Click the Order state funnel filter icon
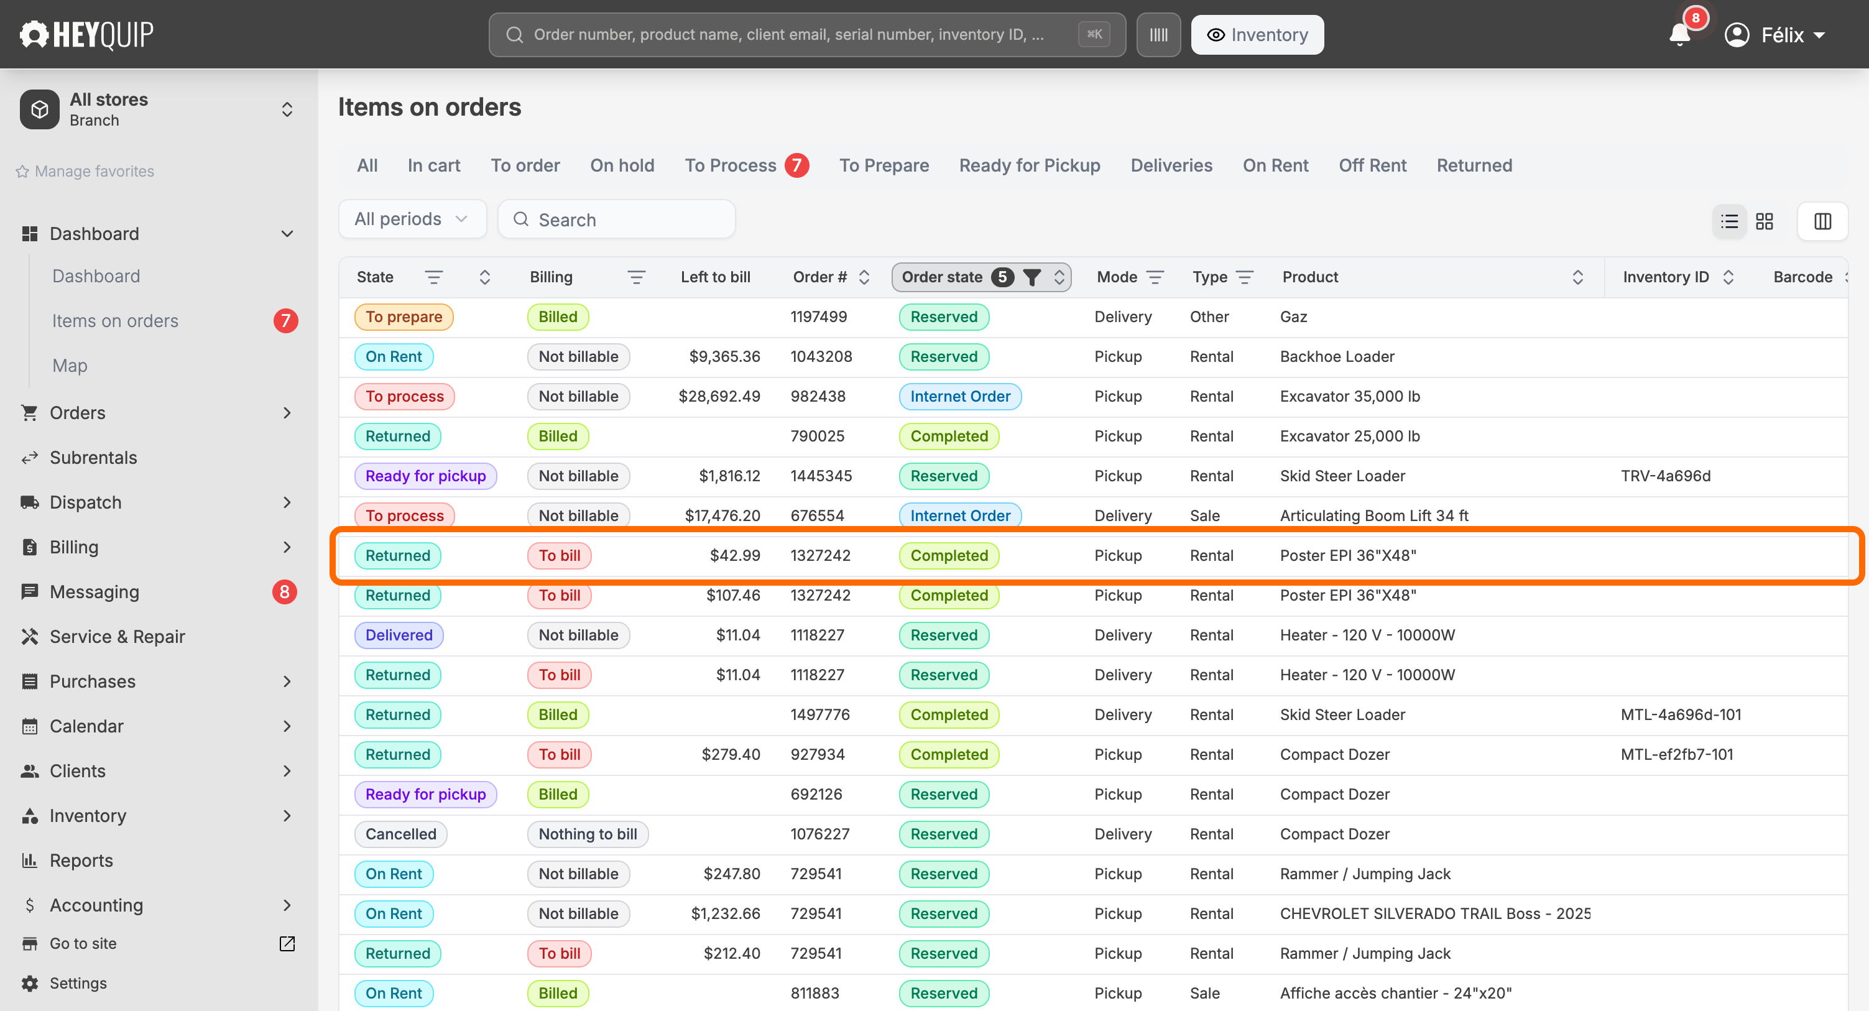The height and width of the screenshot is (1011, 1869). coord(1031,277)
